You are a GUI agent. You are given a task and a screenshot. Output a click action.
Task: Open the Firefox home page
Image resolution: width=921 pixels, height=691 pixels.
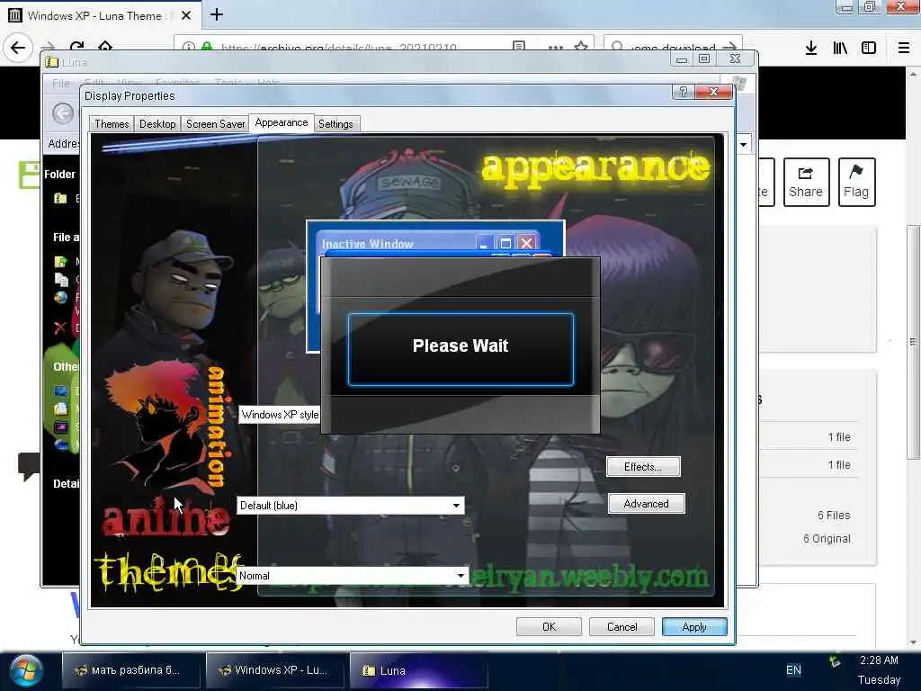coord(105,47)
